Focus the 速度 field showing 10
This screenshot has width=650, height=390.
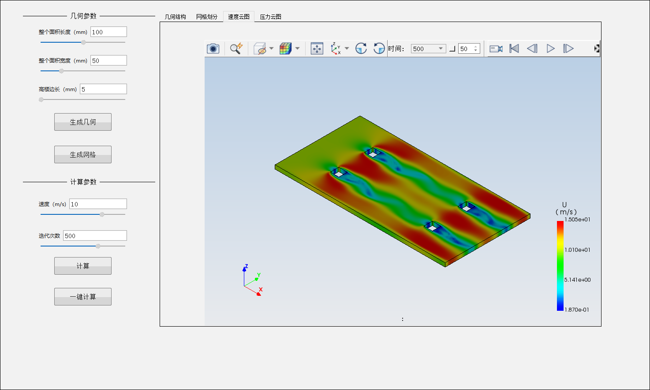coord(98,204)
